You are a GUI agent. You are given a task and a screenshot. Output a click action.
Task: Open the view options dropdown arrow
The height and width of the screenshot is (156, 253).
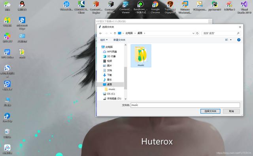pyautogui.click(x=231, y=40)
